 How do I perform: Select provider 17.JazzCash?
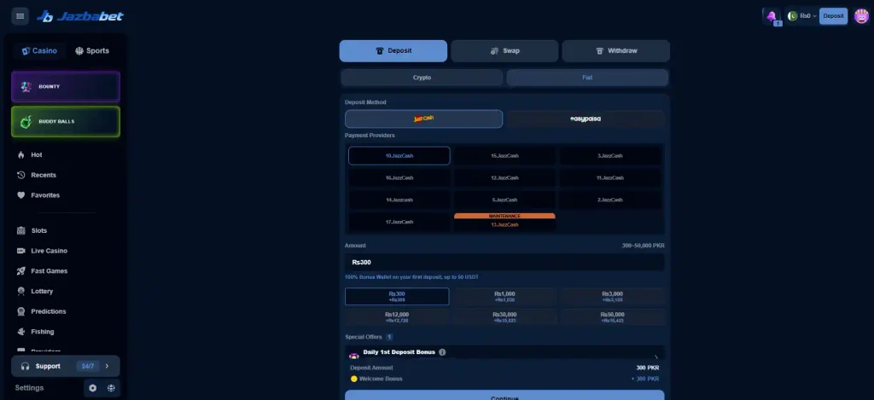(x=399, y=222)
